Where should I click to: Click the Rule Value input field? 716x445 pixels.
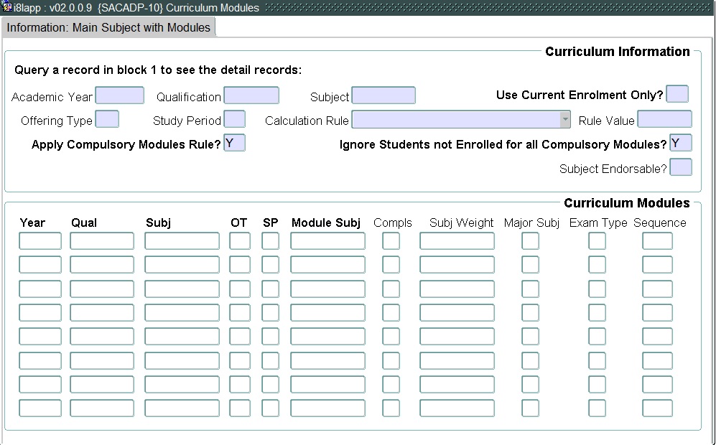664,119
